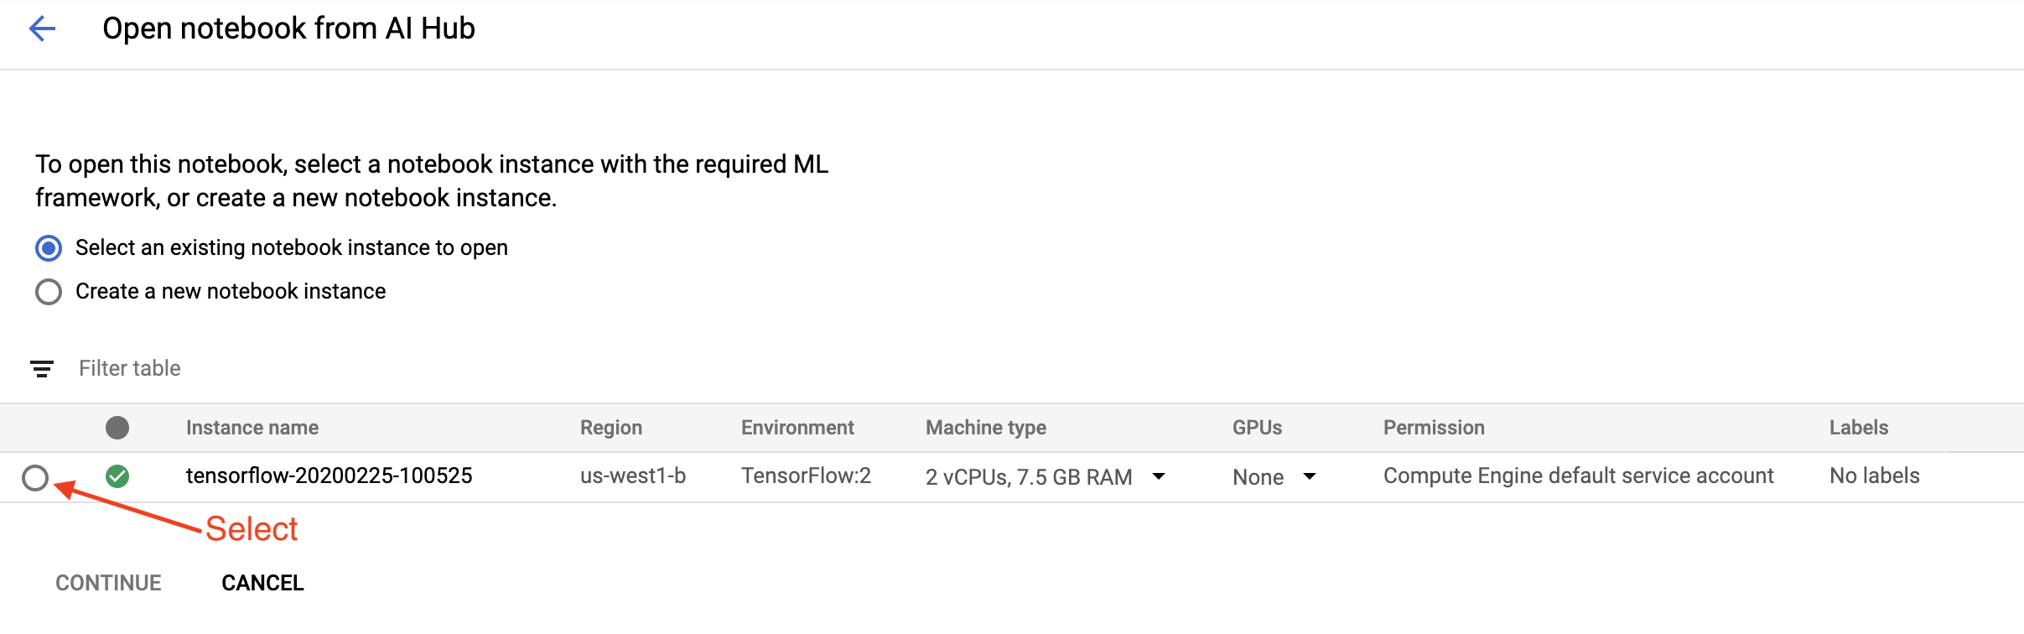The width and height of the screenshot is (2024, 634).
Task: Choose Create a new notebook instance
Action: tap(49, 292)
